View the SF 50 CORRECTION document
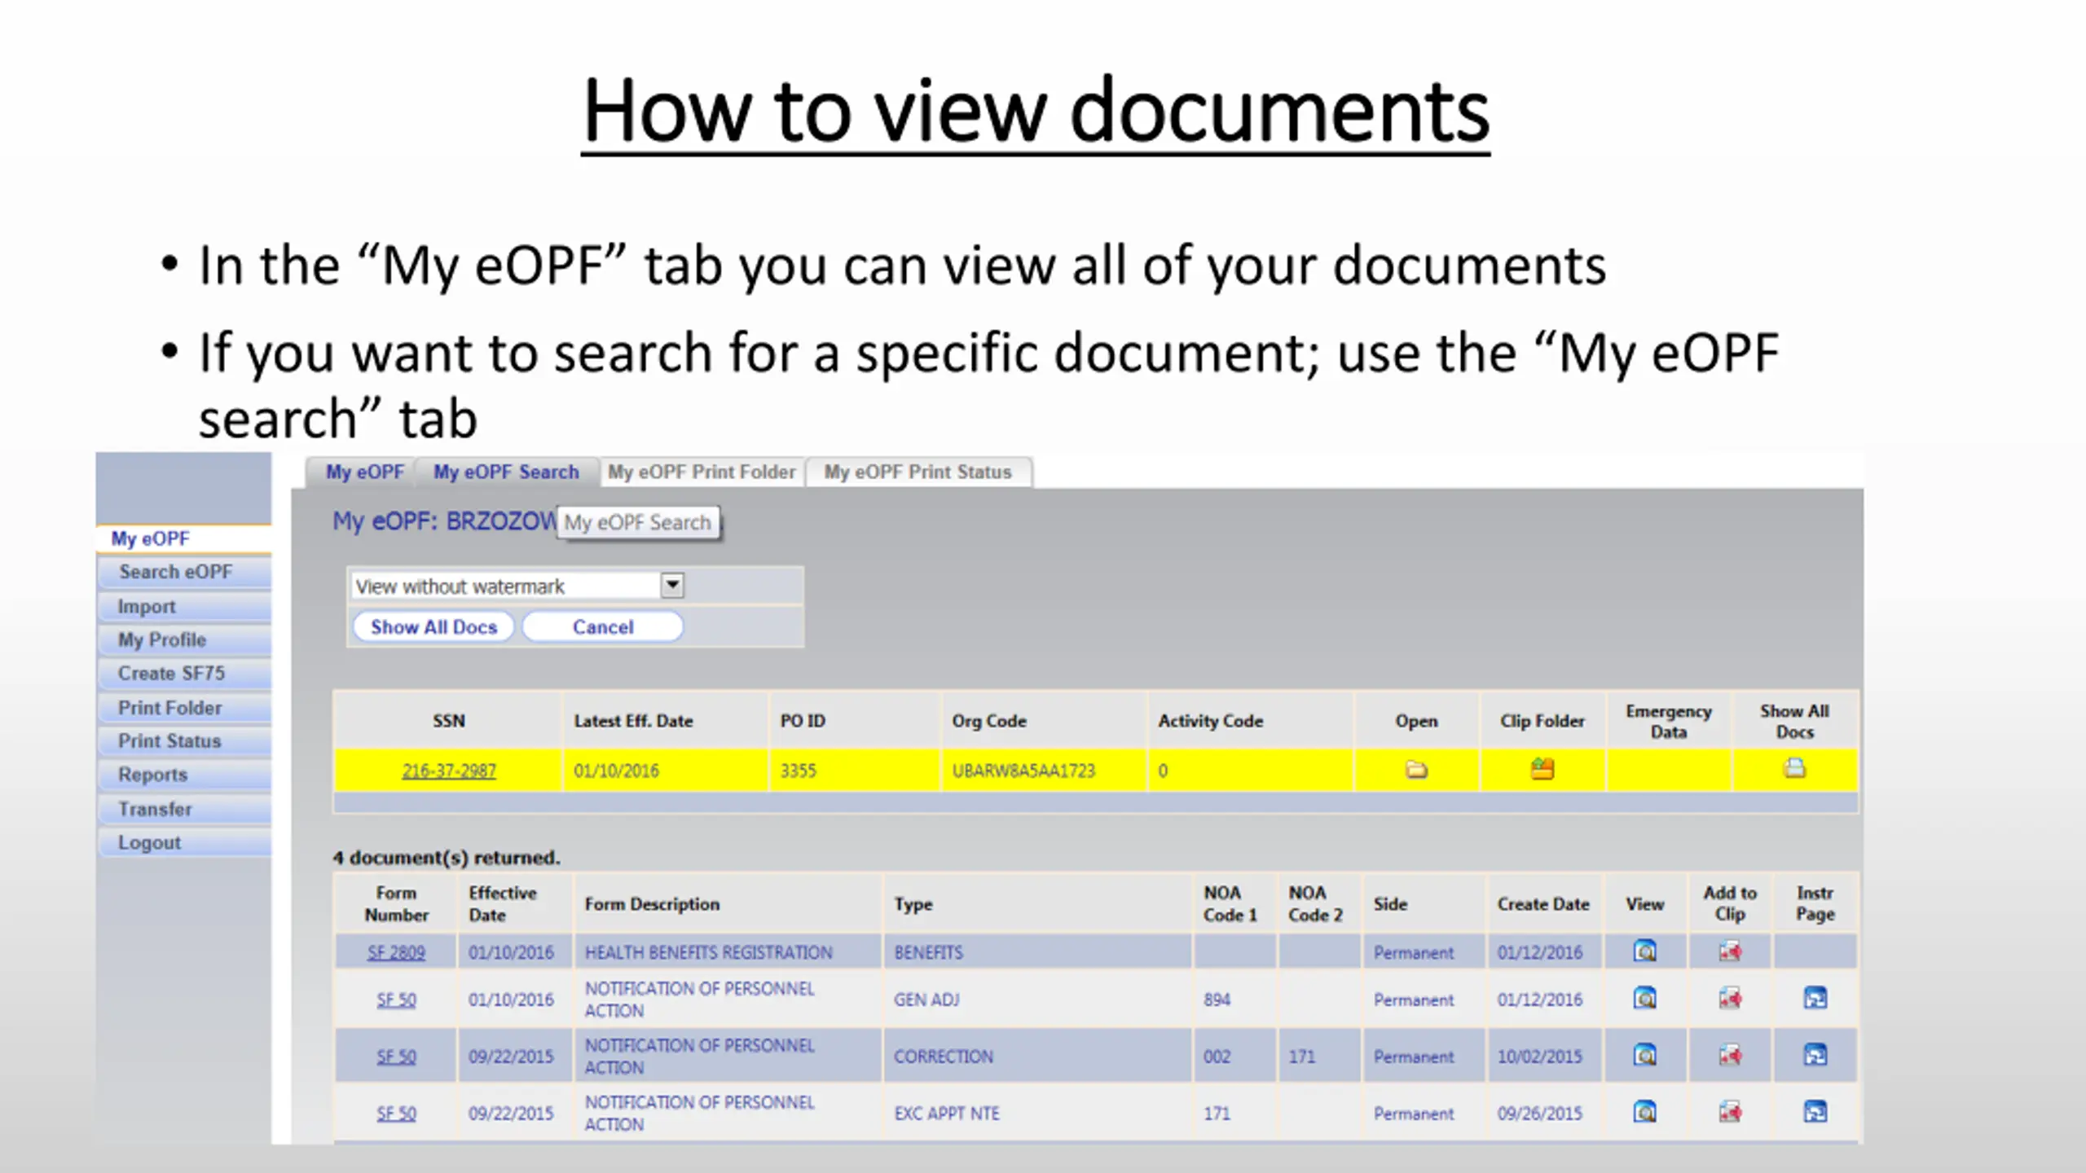Image resolution: width=2086 pixels, height=1173 pixels. (1644, 1056)
